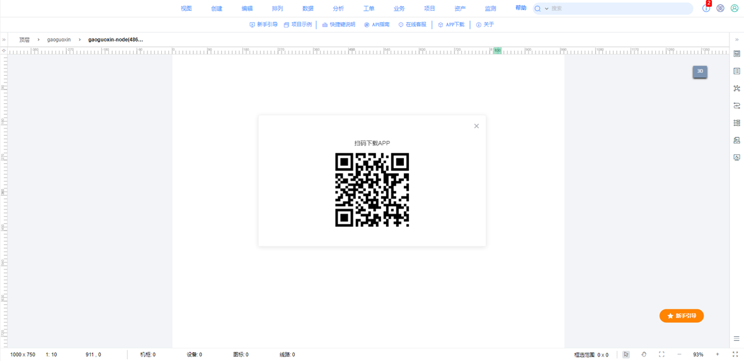The height and width of the screenshot is (361, 744).
Task: Open the 工单 menu
Action: tap(369, 9)
